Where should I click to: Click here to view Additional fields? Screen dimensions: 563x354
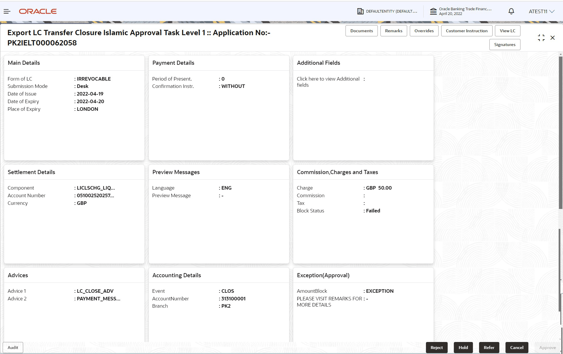pos(328,82)
